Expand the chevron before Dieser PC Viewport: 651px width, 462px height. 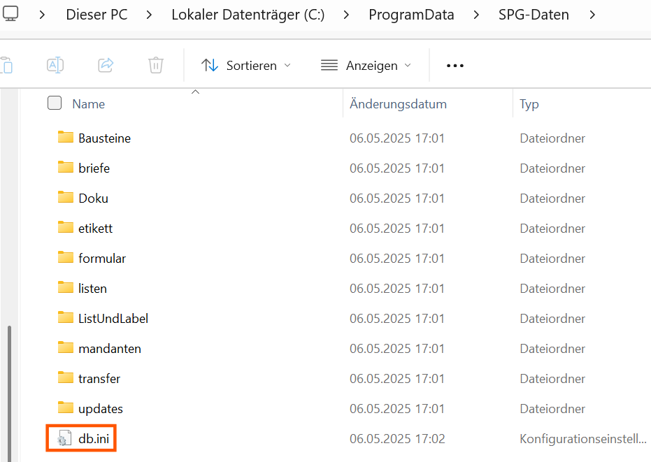[x=42, y=15]
